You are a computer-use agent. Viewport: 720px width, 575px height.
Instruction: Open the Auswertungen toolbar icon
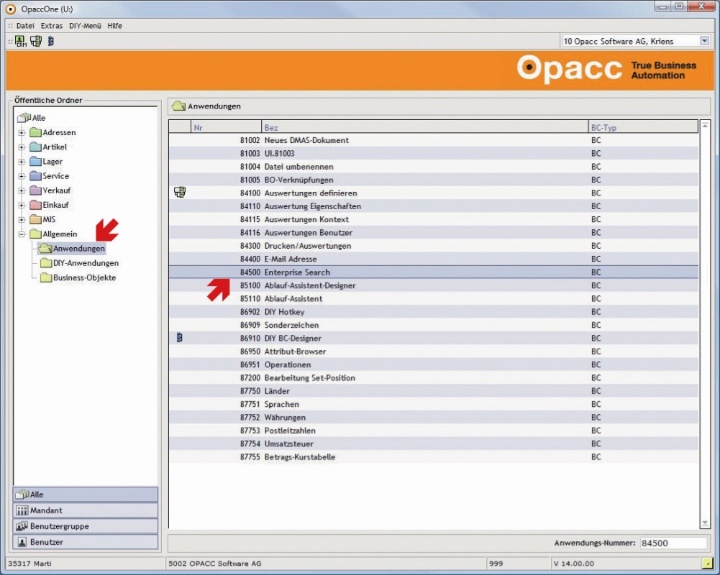click(35, 41)
